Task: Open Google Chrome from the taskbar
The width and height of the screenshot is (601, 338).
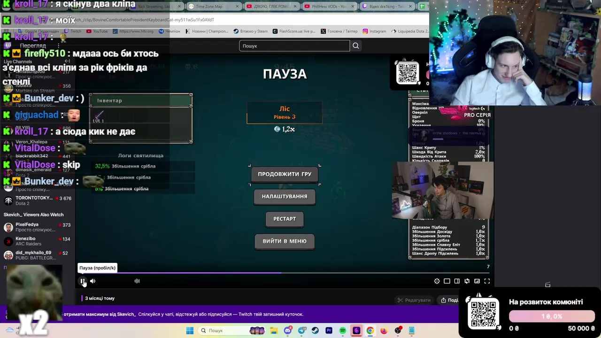Action: (370, 330)
